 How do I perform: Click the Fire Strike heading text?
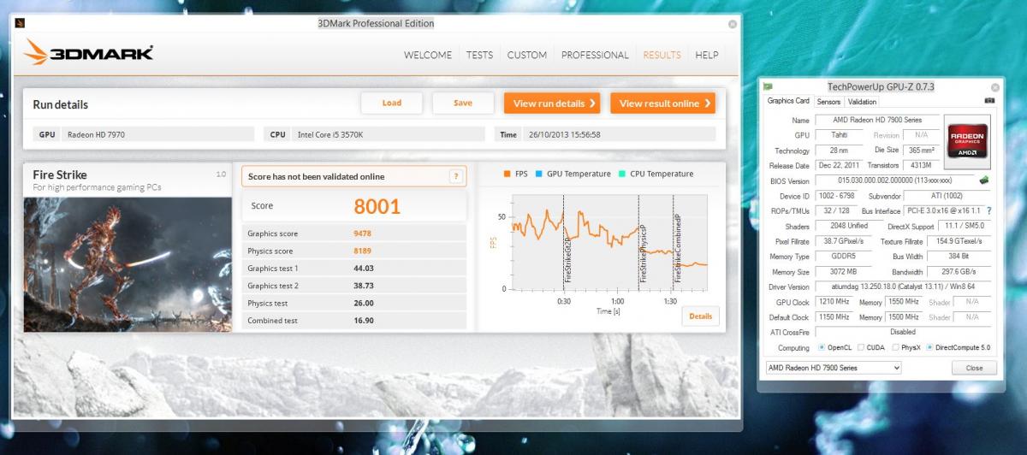pos(60,174)
